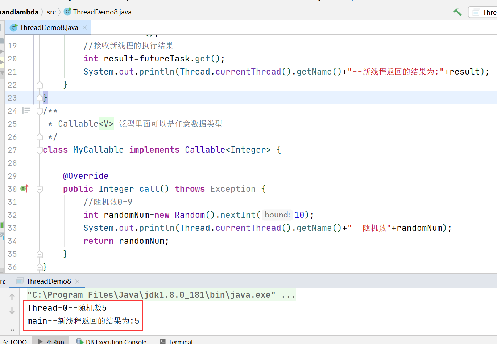Click the '@Override' annotation on line 29

pyautogui.click(x=86, y=176)
